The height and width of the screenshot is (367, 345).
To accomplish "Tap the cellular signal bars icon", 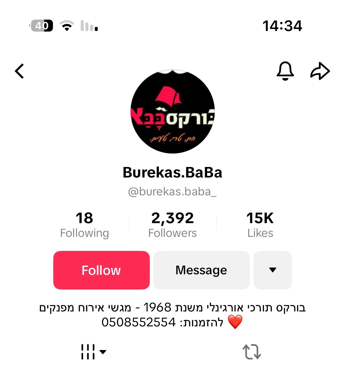I will [89, 26].
